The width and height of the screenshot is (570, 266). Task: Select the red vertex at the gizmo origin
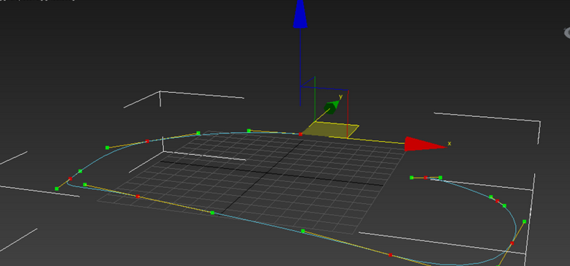300,134
